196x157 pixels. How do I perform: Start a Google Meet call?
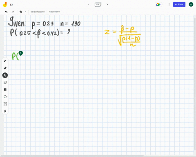pos(158,4)
